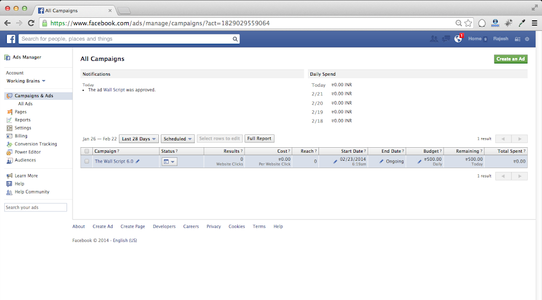
Task: Open privacy shortcuts icon
Action: pos(517,39)
